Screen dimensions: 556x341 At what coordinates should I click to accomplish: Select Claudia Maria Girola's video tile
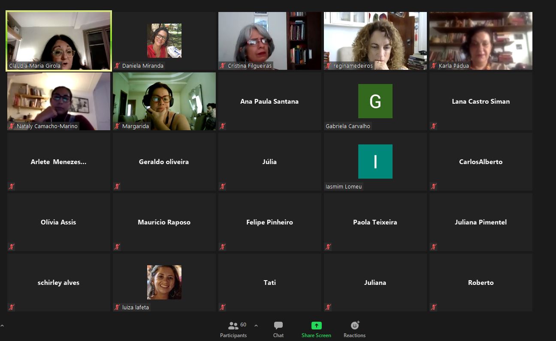point(59,41)
